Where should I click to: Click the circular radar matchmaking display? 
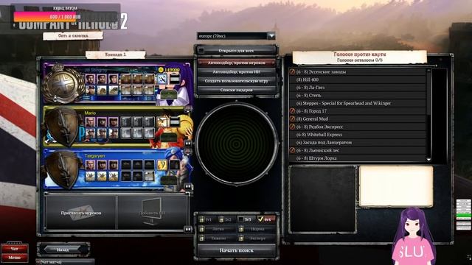[237, 144]
